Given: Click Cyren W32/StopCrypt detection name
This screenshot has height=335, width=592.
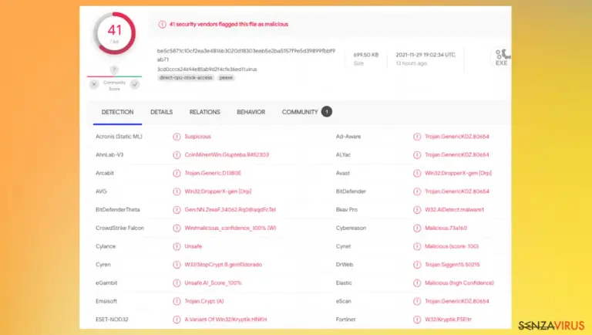Looking at the screenshot, I should click(223, 265).
